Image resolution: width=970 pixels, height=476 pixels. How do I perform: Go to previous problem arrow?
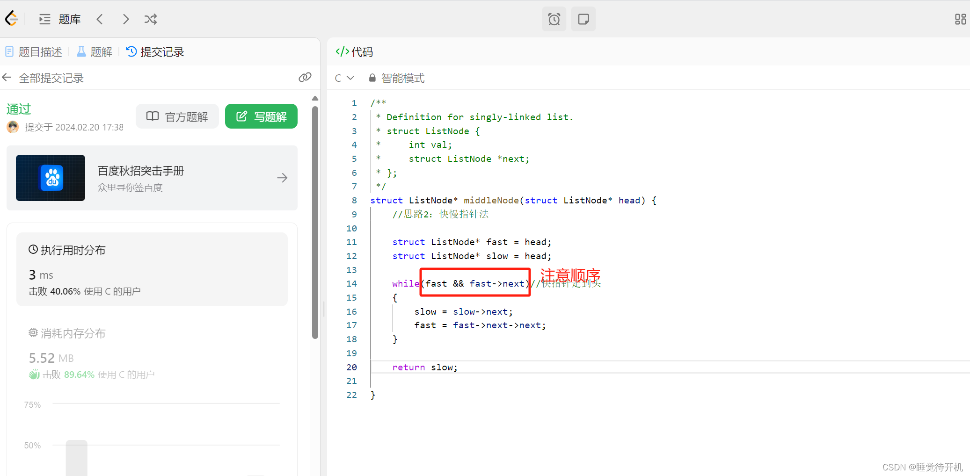tap(100, 19)
